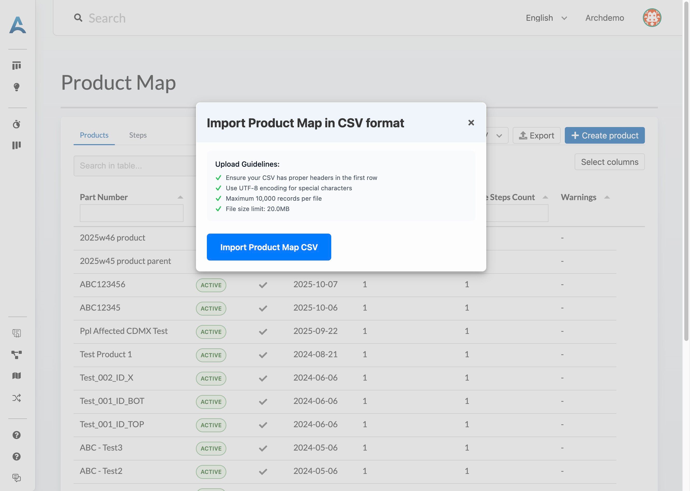Open the hierarchy diagram icon in sidebar
Screen dimensions: 690x491
(17, 355)
